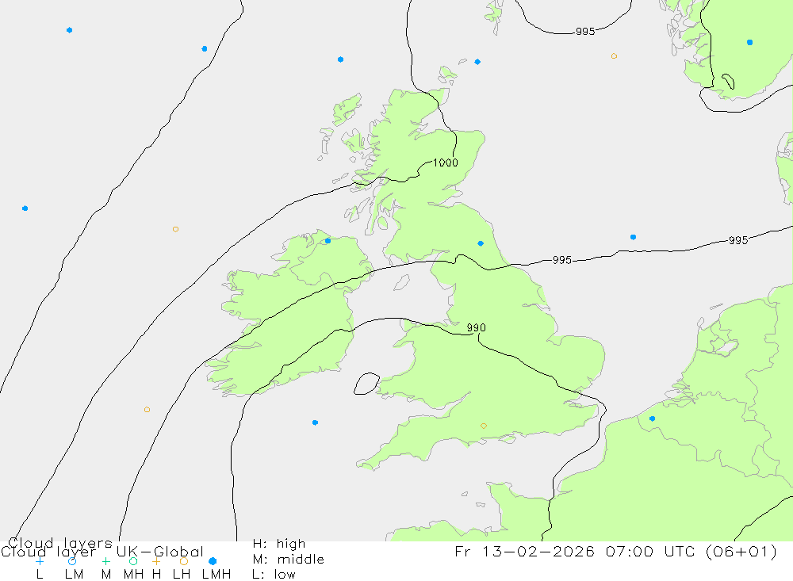Click the 990 isobar label over Wales border
The width and height of the screenshot is (793, 581).
pos(476,327)
